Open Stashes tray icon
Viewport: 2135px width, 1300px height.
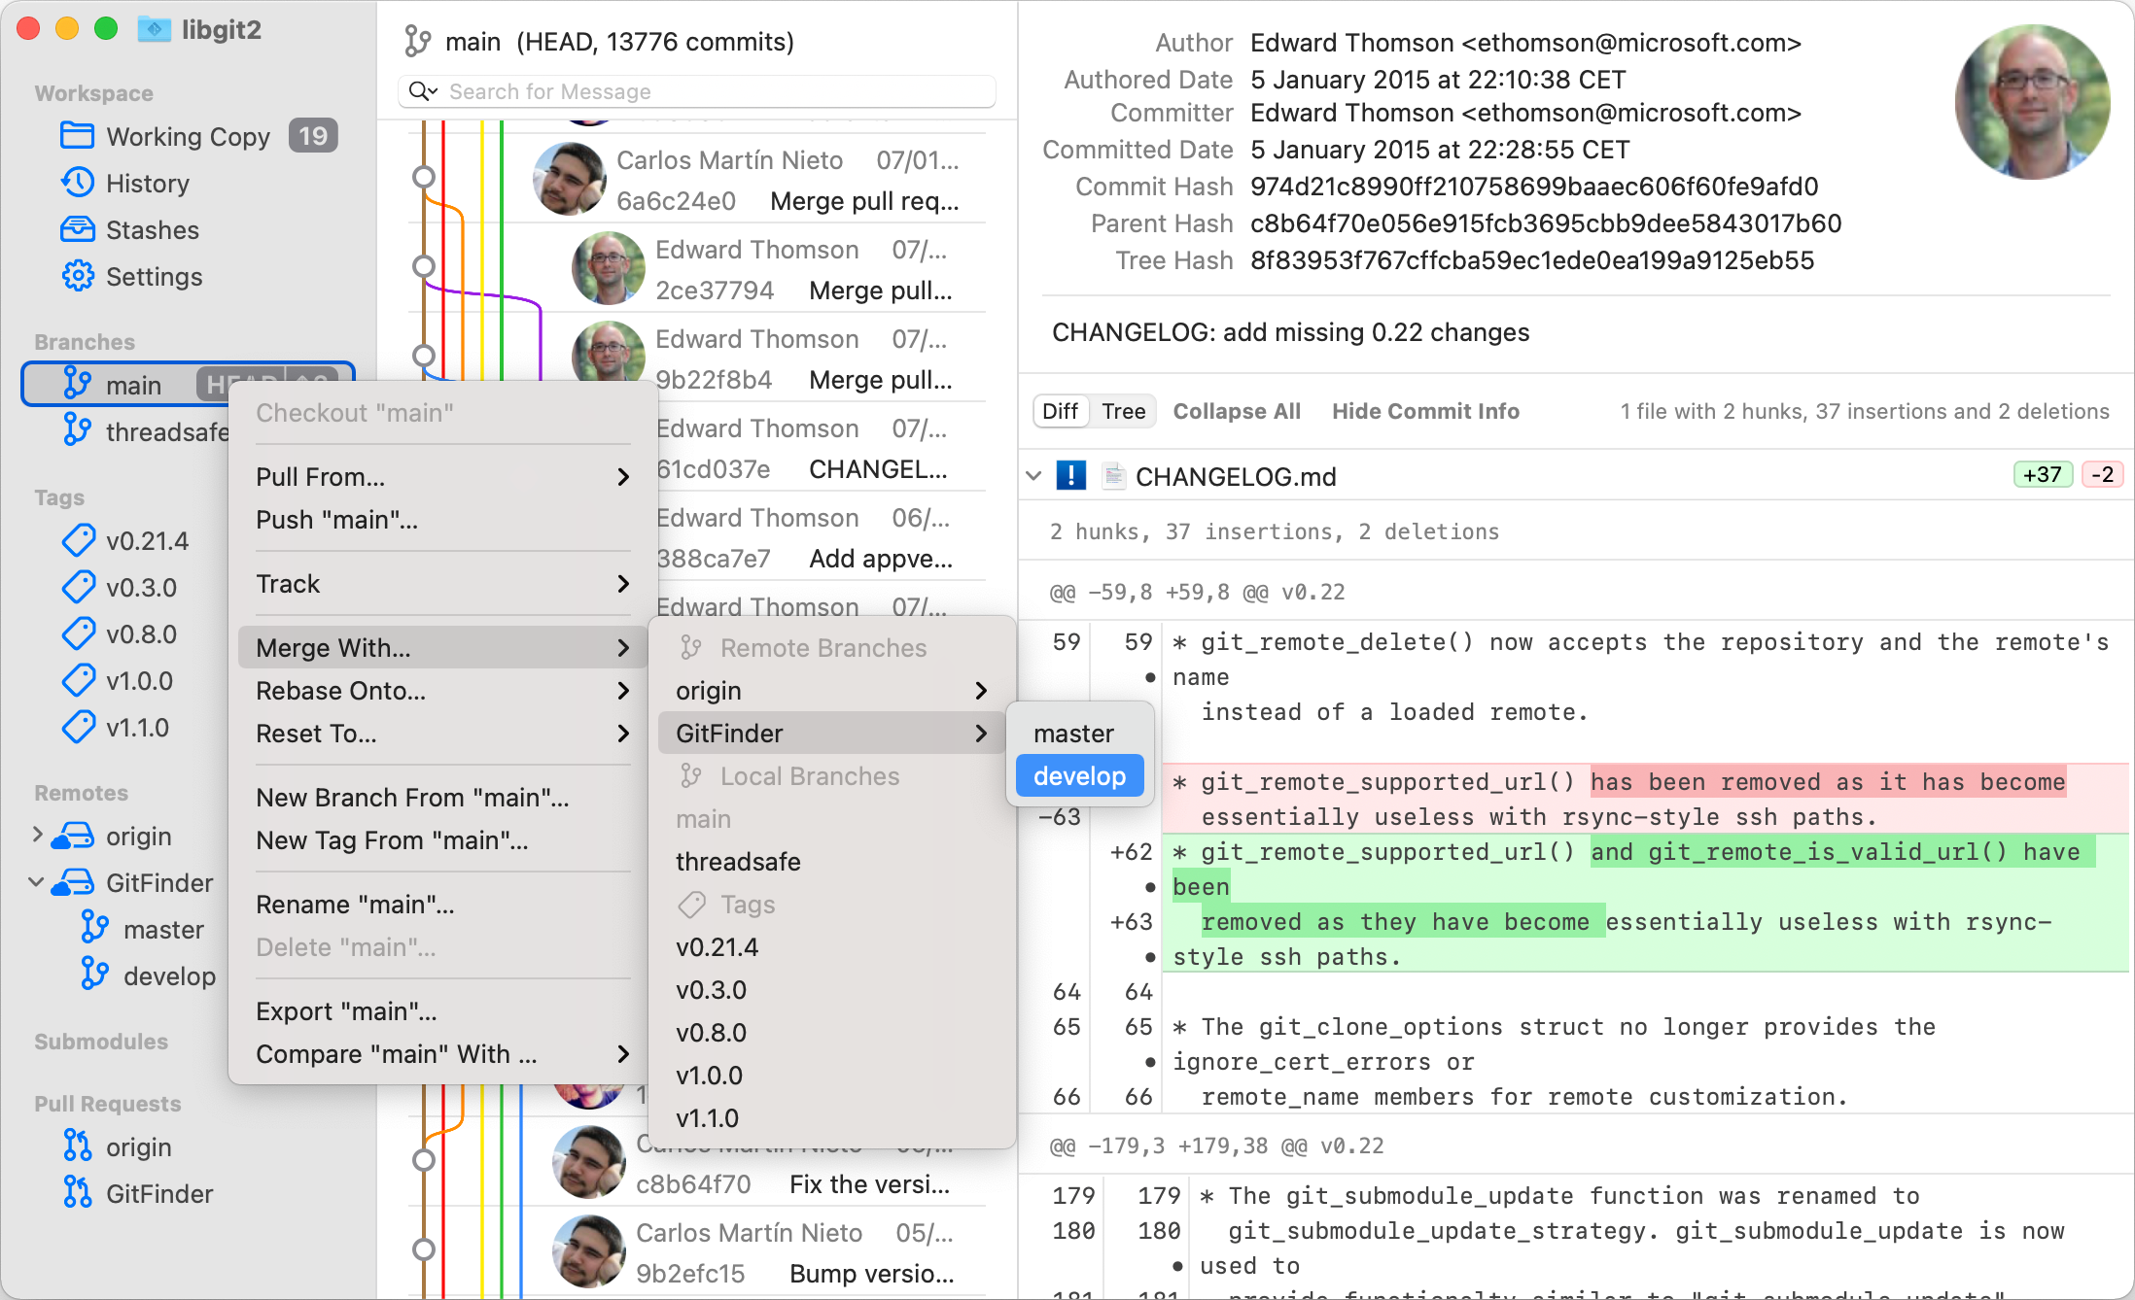(77, 229)
